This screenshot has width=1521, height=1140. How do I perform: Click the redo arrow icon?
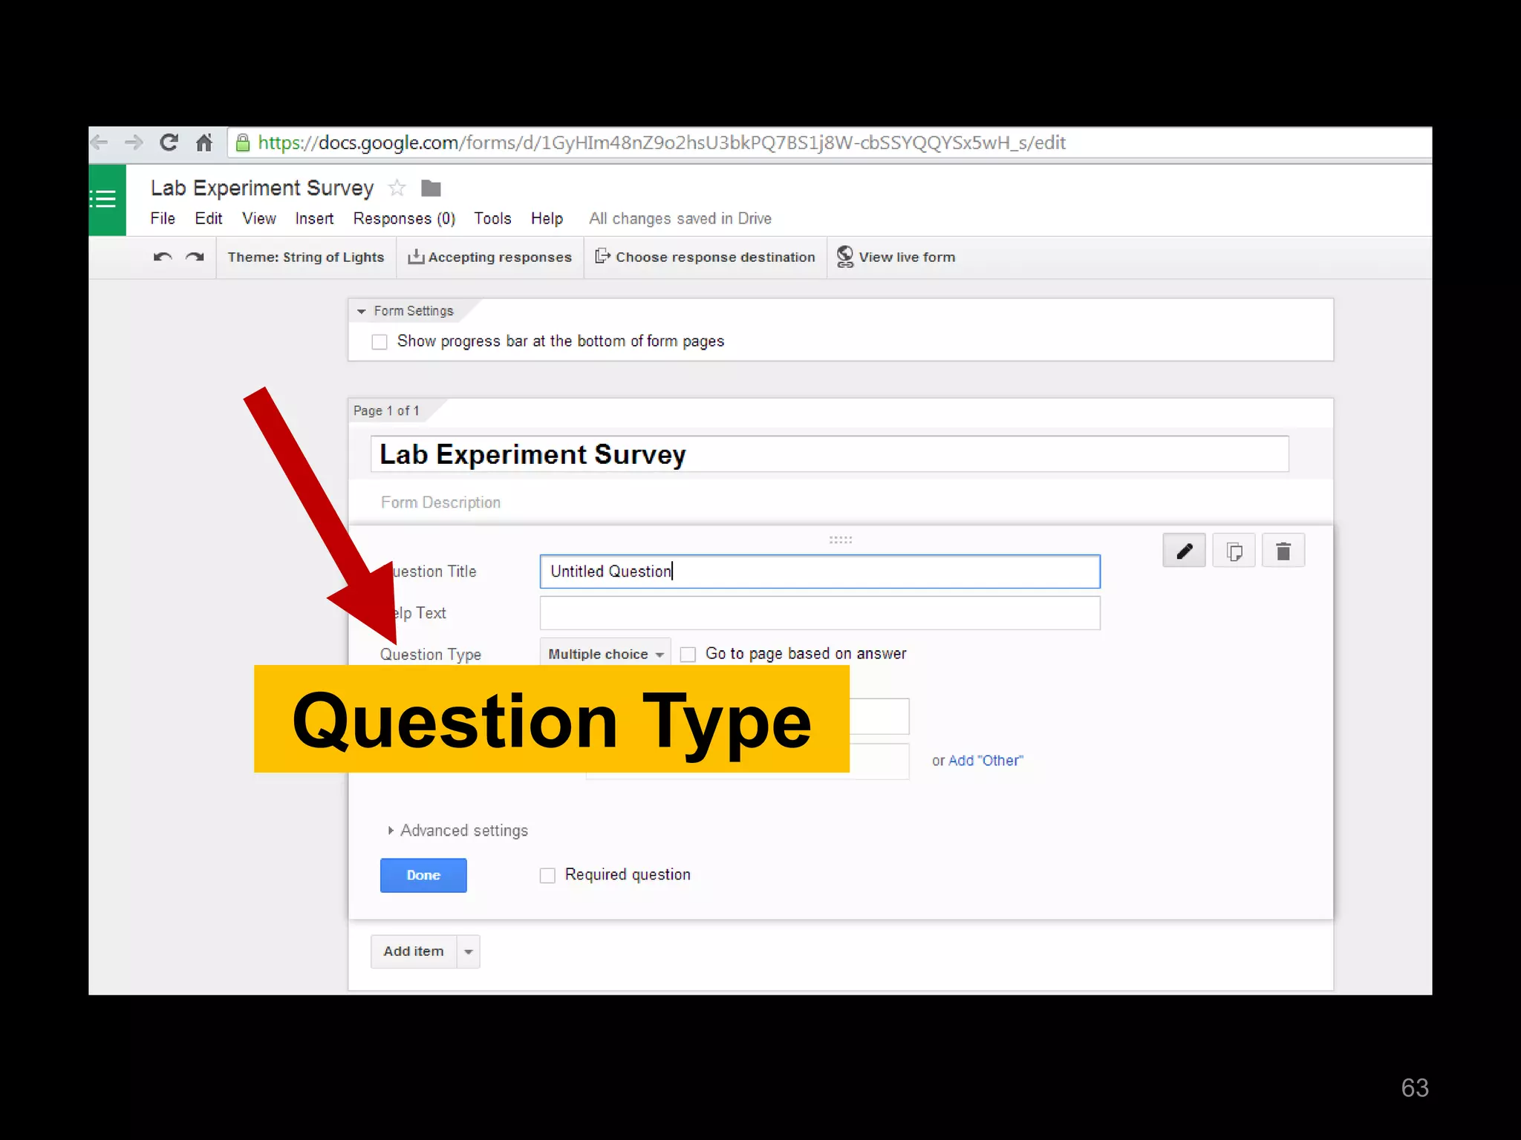point(195,257)
